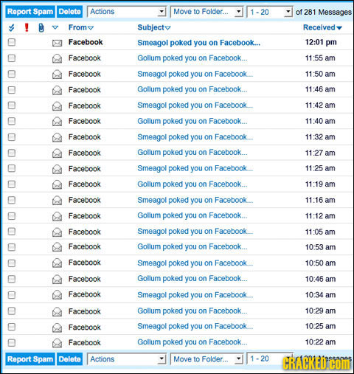Click the opened envelope icon for 11:32 am message
This screenshot has height=374, width=354.
tap(57, 137)
